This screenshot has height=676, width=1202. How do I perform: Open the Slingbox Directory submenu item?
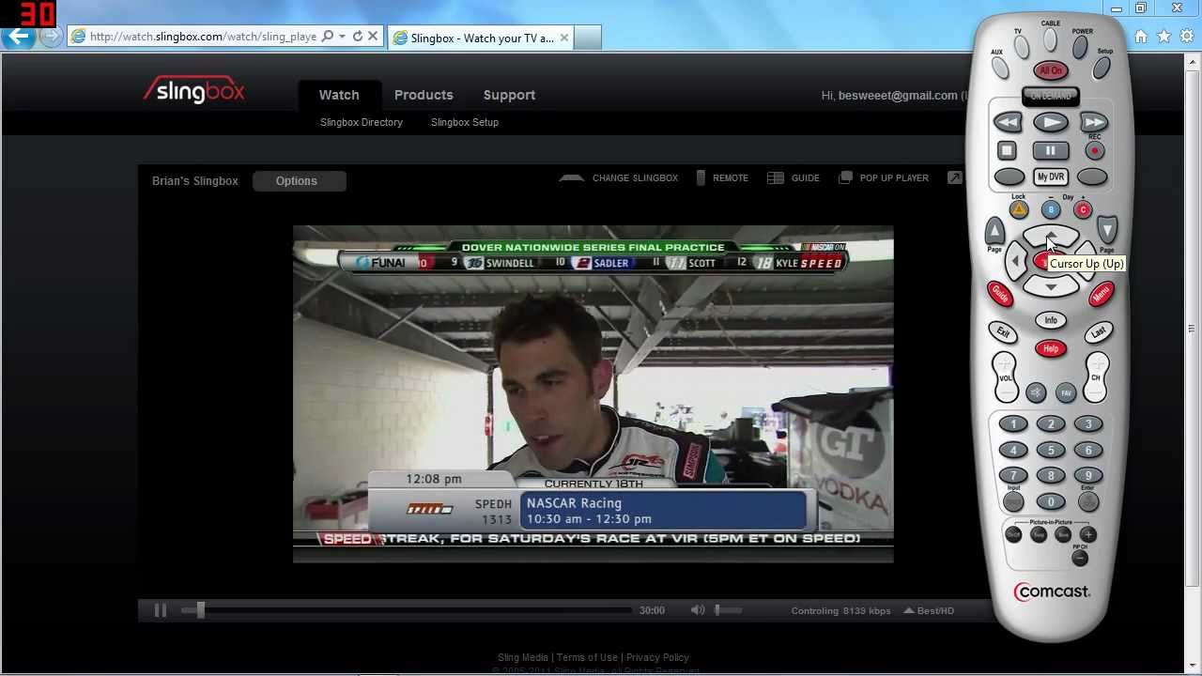362,122
